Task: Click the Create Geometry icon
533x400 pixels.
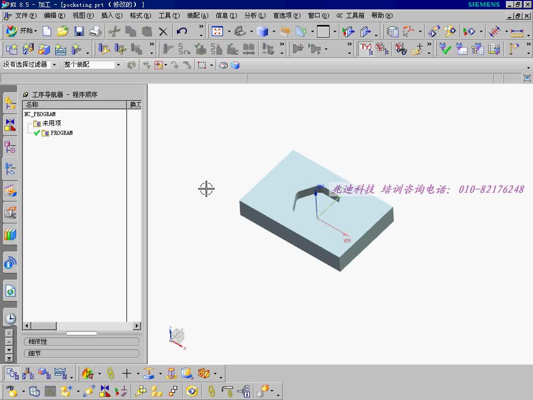Action: [44, 49]
